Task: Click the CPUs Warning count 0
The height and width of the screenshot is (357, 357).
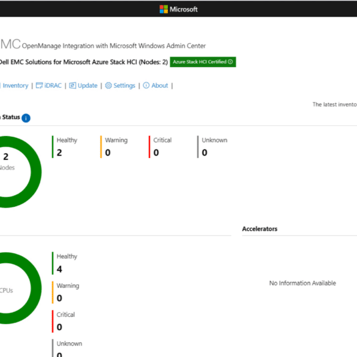Action: [59, 298]
